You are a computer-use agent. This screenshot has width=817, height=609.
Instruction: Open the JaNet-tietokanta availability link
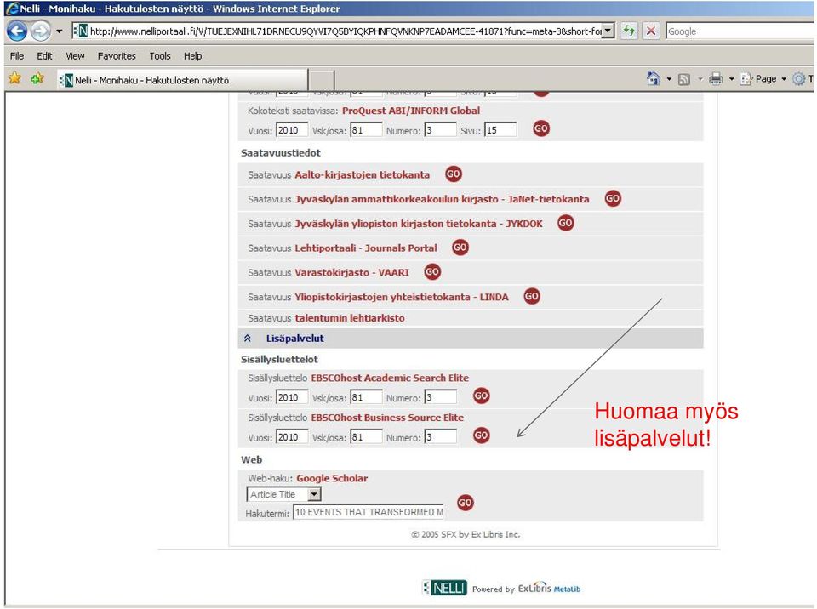coord(442,199)
